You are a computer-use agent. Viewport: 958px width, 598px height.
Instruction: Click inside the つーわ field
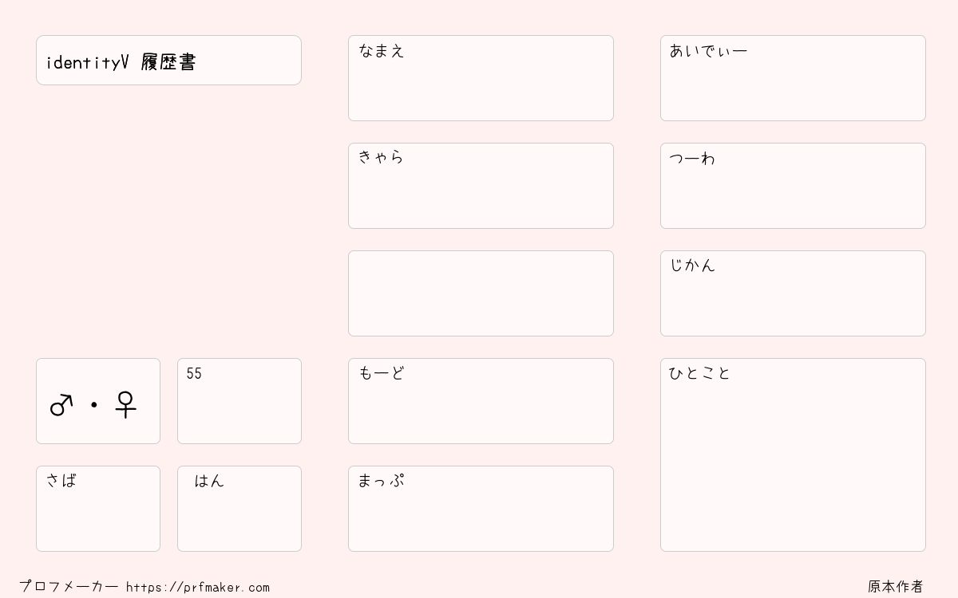tap(793, 186)
